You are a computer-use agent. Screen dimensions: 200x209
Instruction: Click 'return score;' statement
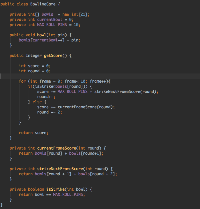point(33,133)
